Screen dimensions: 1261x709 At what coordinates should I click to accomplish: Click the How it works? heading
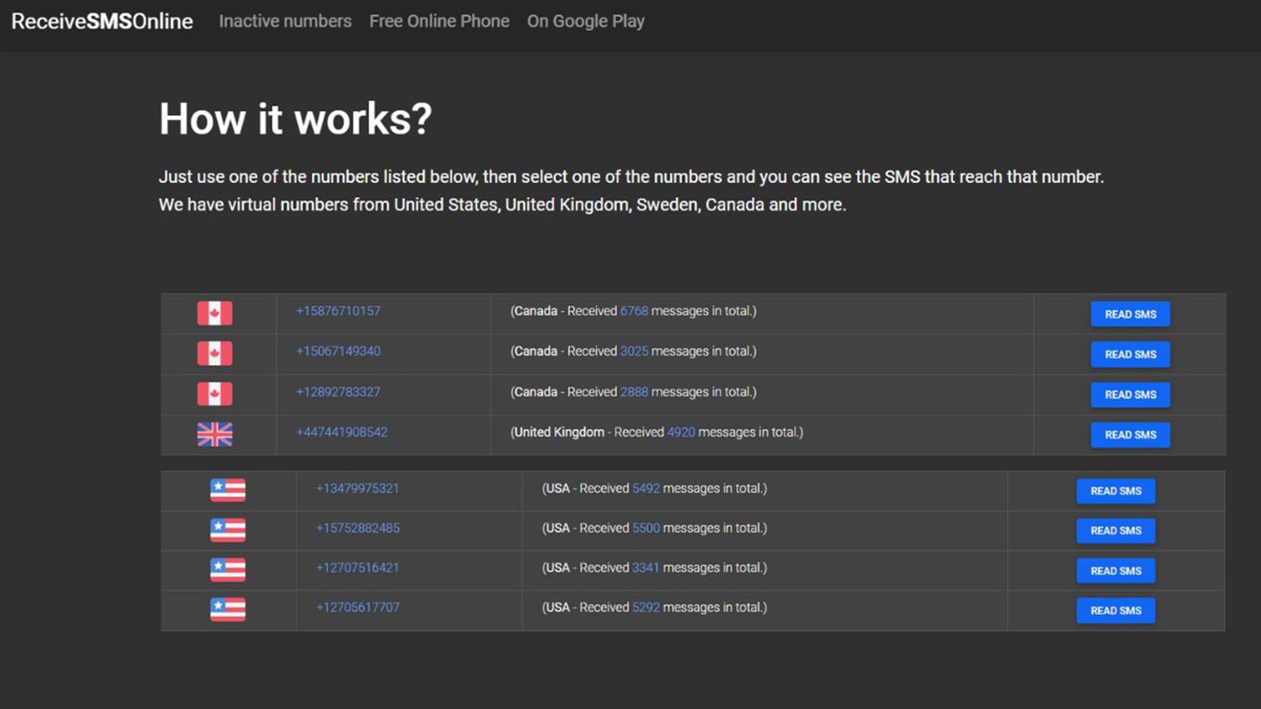(x=295, y=118)
